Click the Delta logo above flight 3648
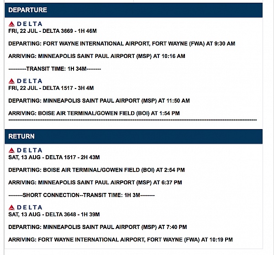Viewport: 274px width, 255px height. coord(26,207)
